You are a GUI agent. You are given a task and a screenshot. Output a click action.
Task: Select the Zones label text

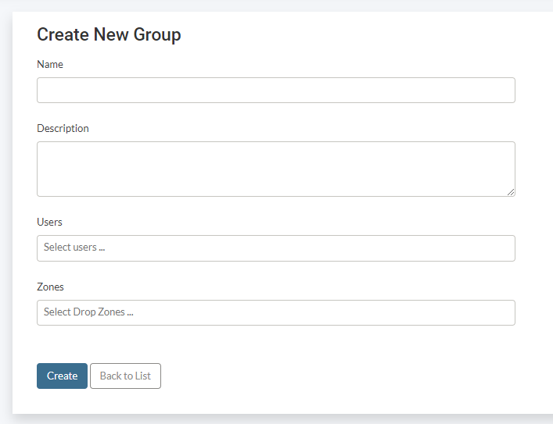pos(50,287)
